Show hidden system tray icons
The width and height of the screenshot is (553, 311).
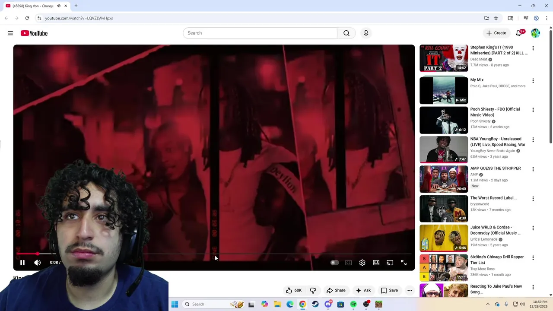[x=488, y=304]
